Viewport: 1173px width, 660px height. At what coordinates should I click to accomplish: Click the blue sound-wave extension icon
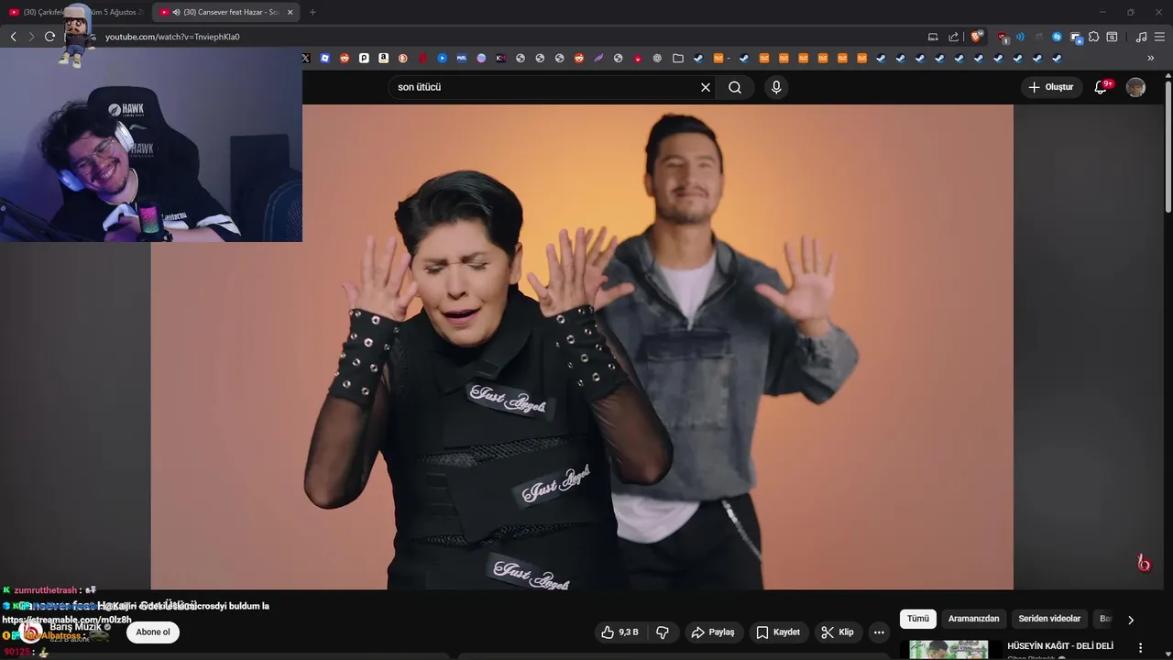point(1020,37)
